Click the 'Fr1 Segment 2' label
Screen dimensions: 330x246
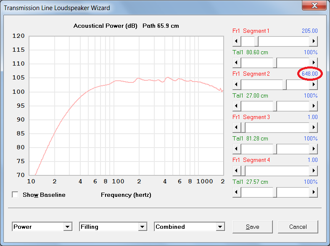(251, 74)
